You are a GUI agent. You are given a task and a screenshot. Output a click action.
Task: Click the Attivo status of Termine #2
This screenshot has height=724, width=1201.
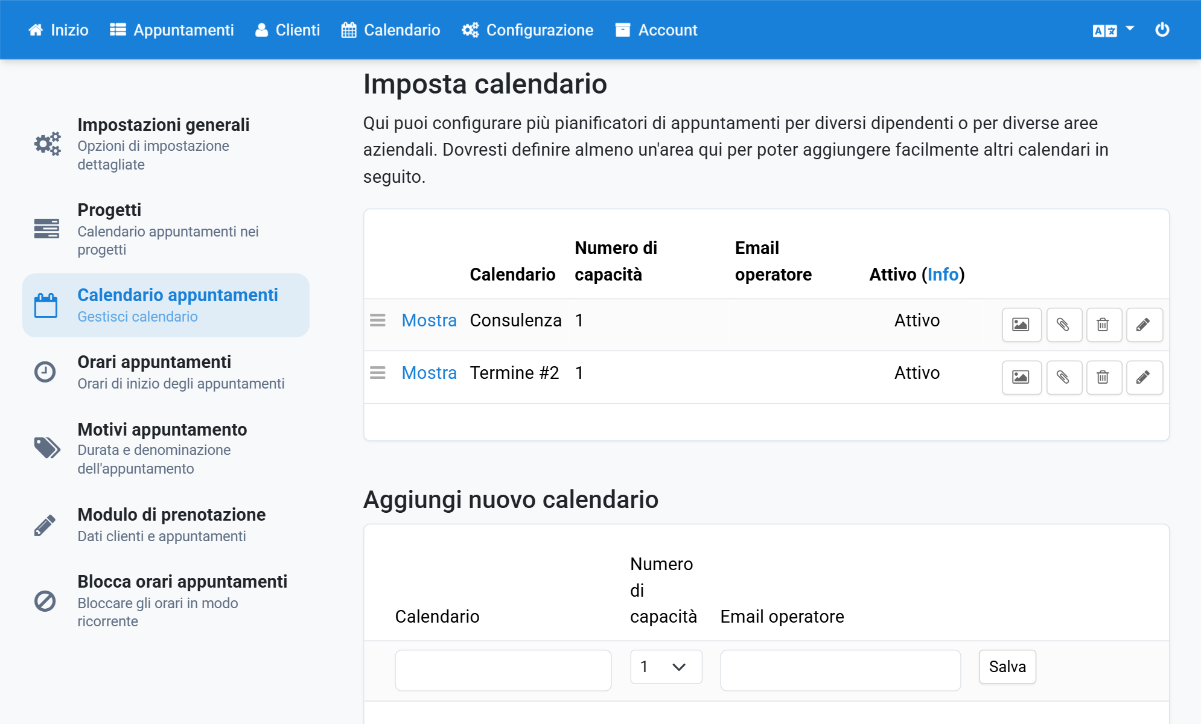tap(917, 373)
